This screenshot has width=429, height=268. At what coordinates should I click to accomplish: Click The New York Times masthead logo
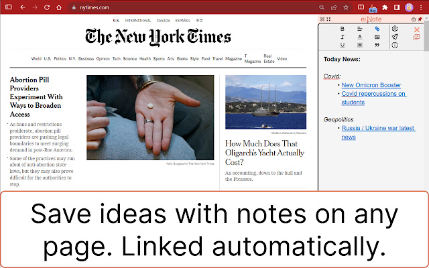[x=158, y=37]
